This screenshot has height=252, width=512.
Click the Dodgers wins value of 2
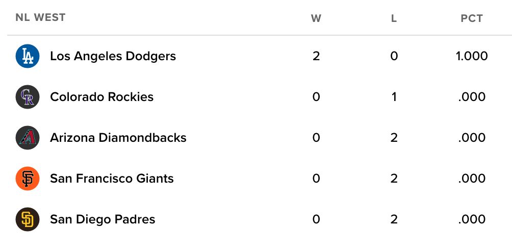click(x=316, y=56)
